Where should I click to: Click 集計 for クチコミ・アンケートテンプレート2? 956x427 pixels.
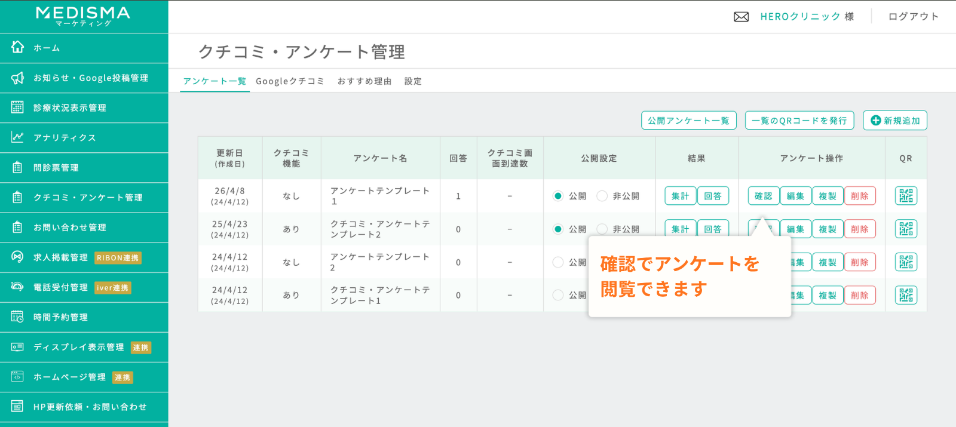681,228
